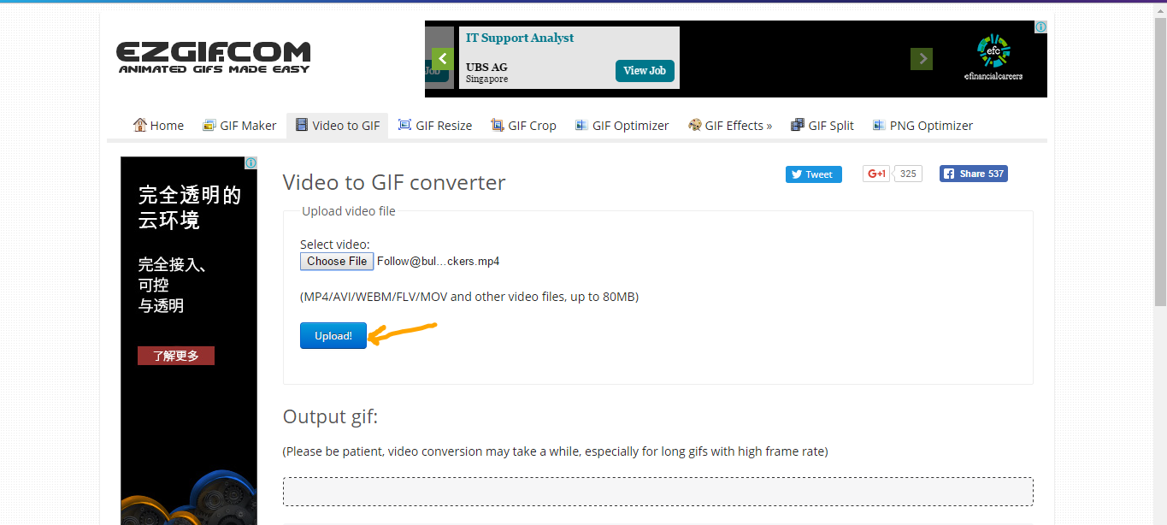The height and width of the screenshot is (525, 1167).
Task: Advance the ad carousel with right arrow
Action: pos(922,59)
